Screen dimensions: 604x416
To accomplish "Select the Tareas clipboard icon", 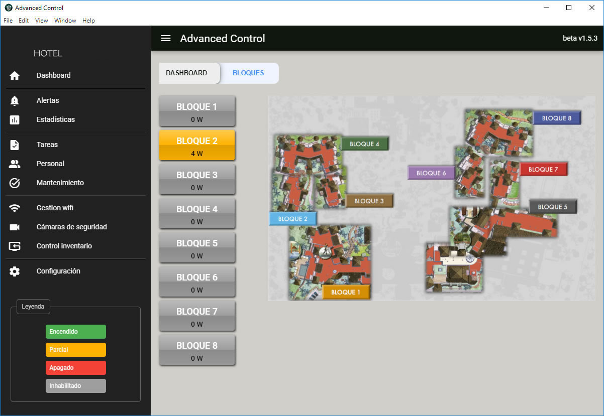I will (15, 145).
